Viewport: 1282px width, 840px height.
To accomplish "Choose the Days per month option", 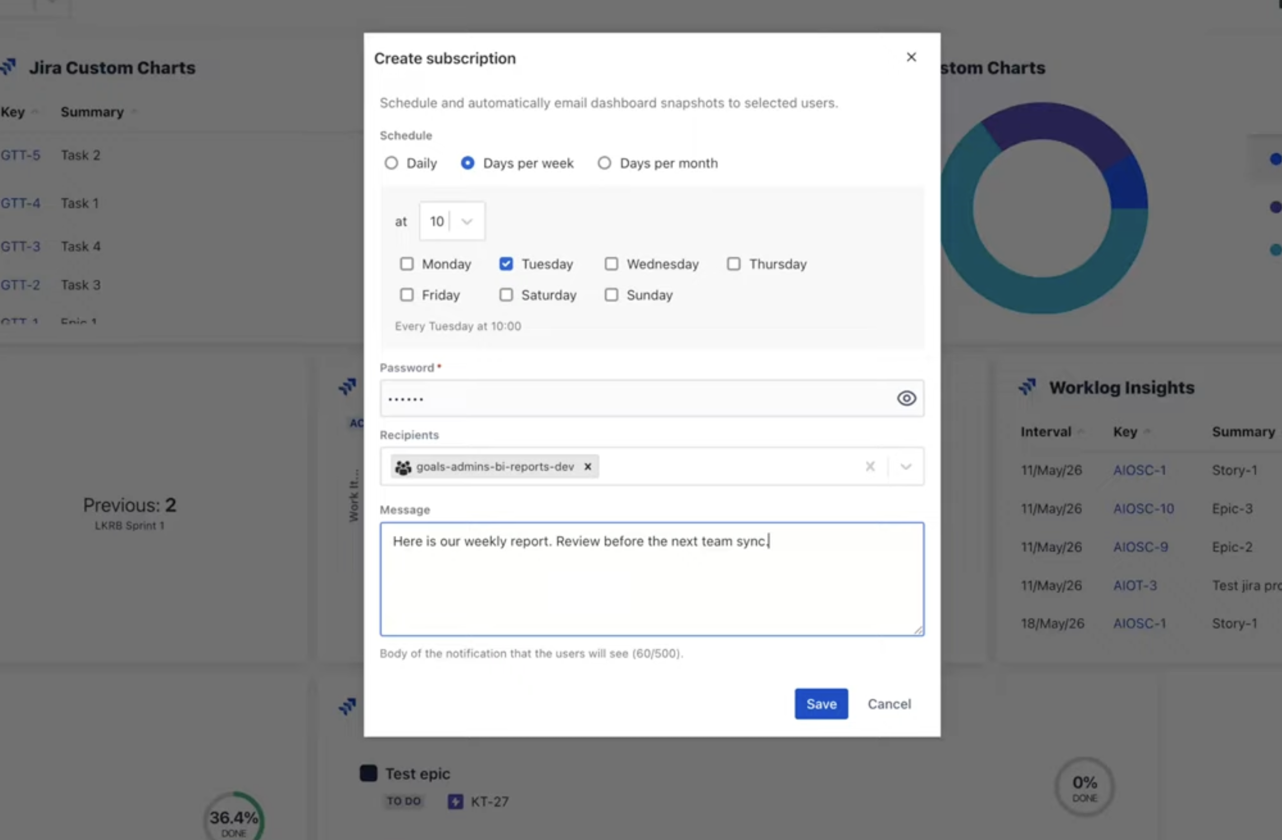I will pyautogui.click(x=604, y=163).
